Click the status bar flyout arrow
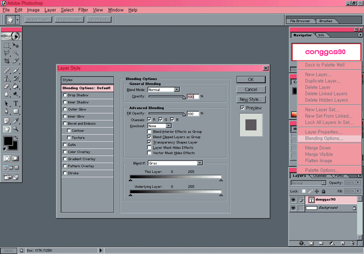This screenshot has width=364, height=254. 100,250
